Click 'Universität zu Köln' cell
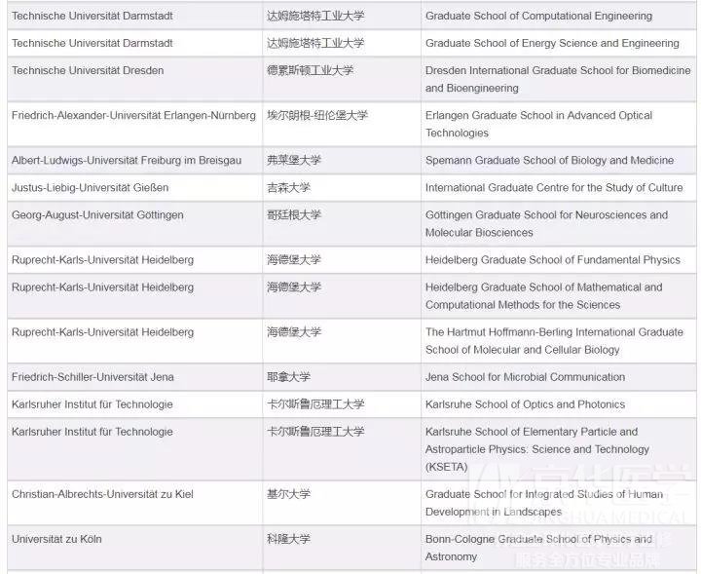This screenshot has height=574, width=701. pos(134,548)
